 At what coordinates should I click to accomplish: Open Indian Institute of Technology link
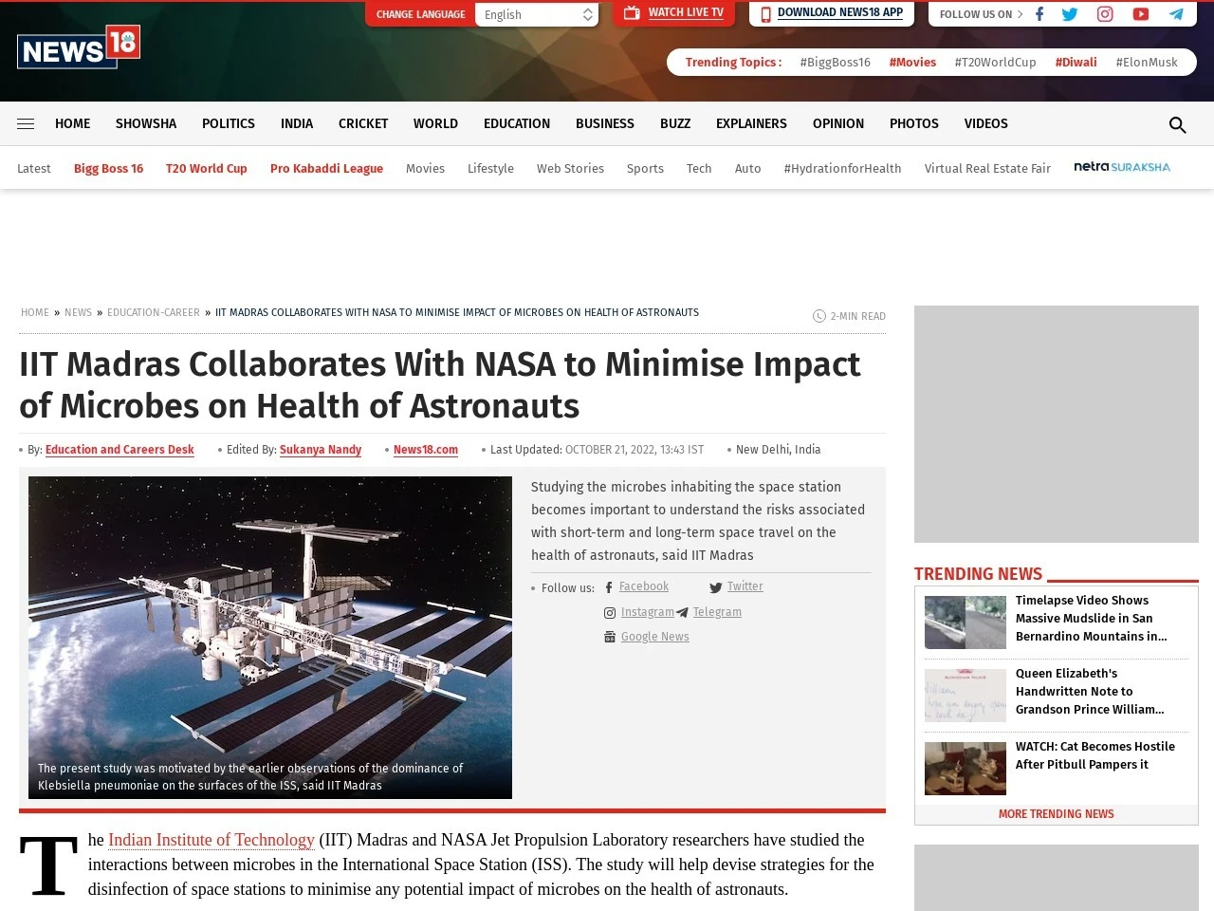212,840
